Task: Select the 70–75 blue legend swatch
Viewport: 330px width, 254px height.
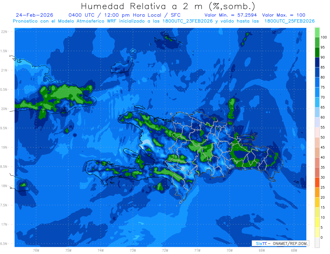Action: (x=317, y=92)
